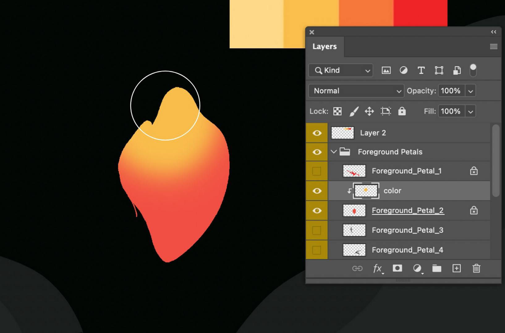Add a layer mask from the panel bottom
This screenshot has height=333, width=505.
[x=397, y=269]
